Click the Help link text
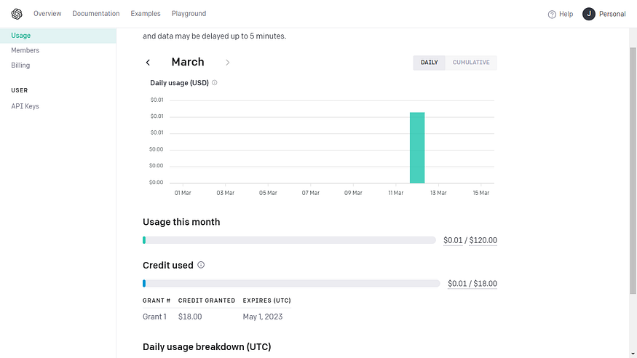This screenshot has width=637, height=358. (x=566, y=15)
